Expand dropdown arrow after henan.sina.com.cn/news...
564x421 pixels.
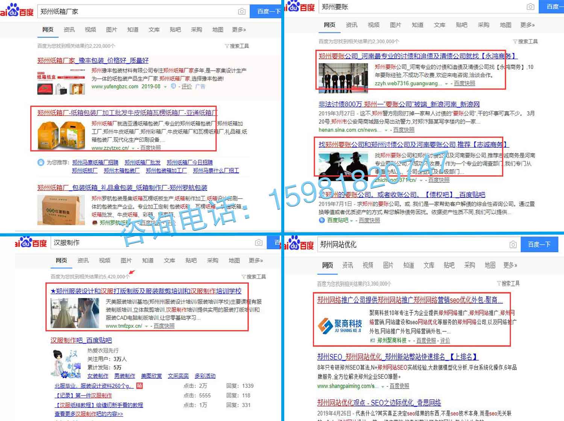(x=386, y=130)
